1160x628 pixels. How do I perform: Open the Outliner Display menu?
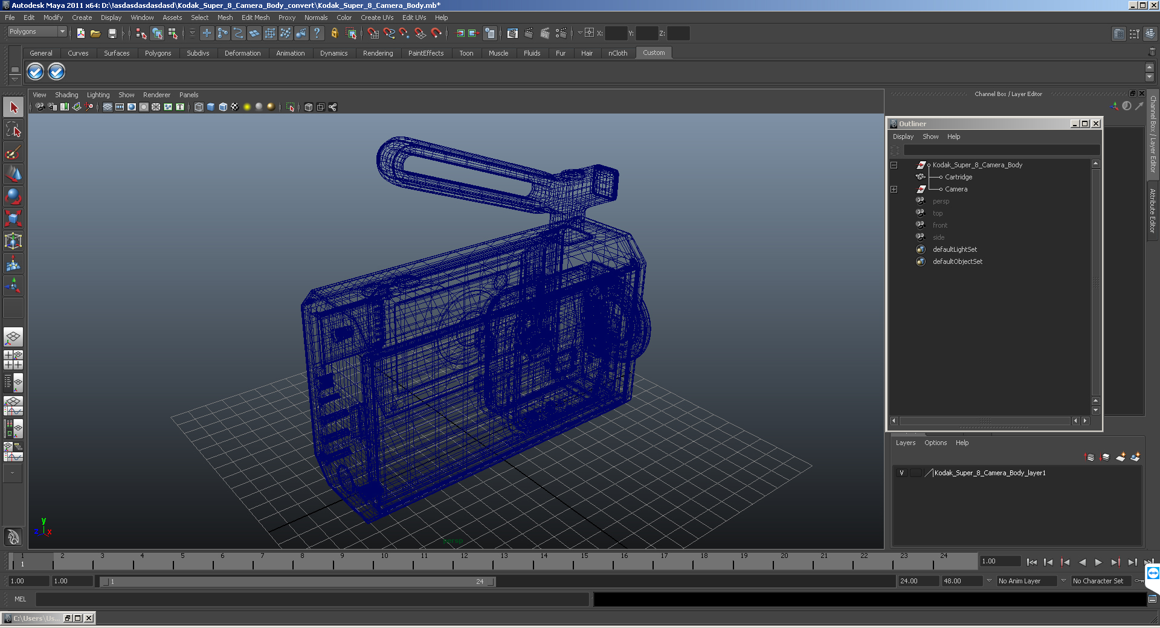(903, 136)
